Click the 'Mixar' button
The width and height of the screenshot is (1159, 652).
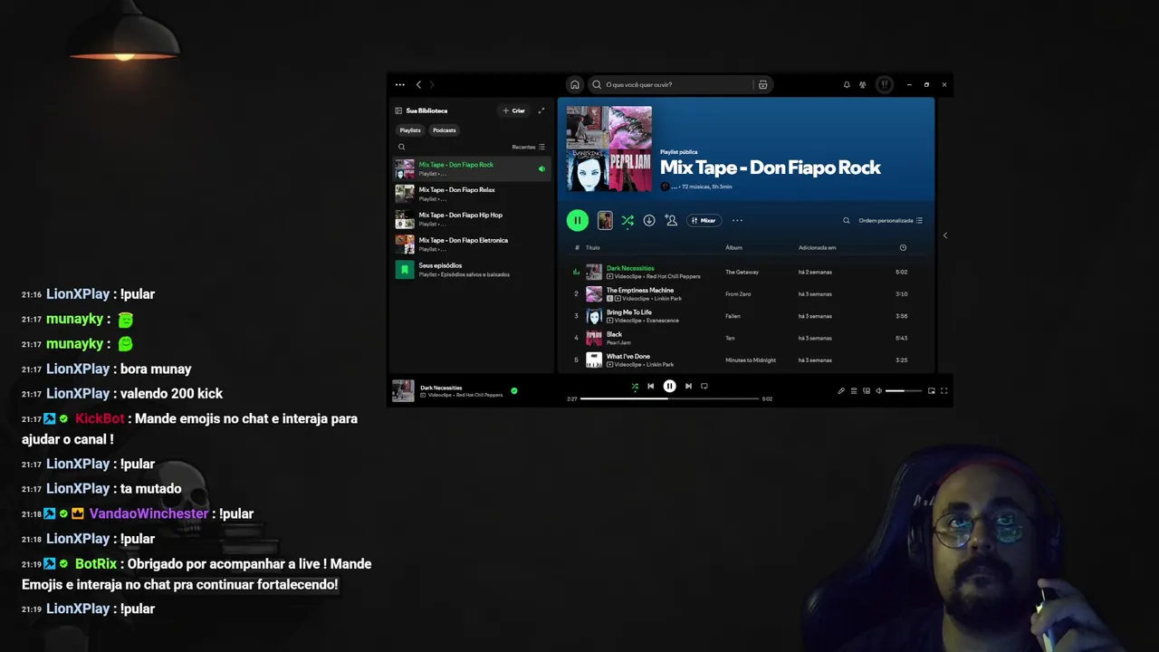704,220
